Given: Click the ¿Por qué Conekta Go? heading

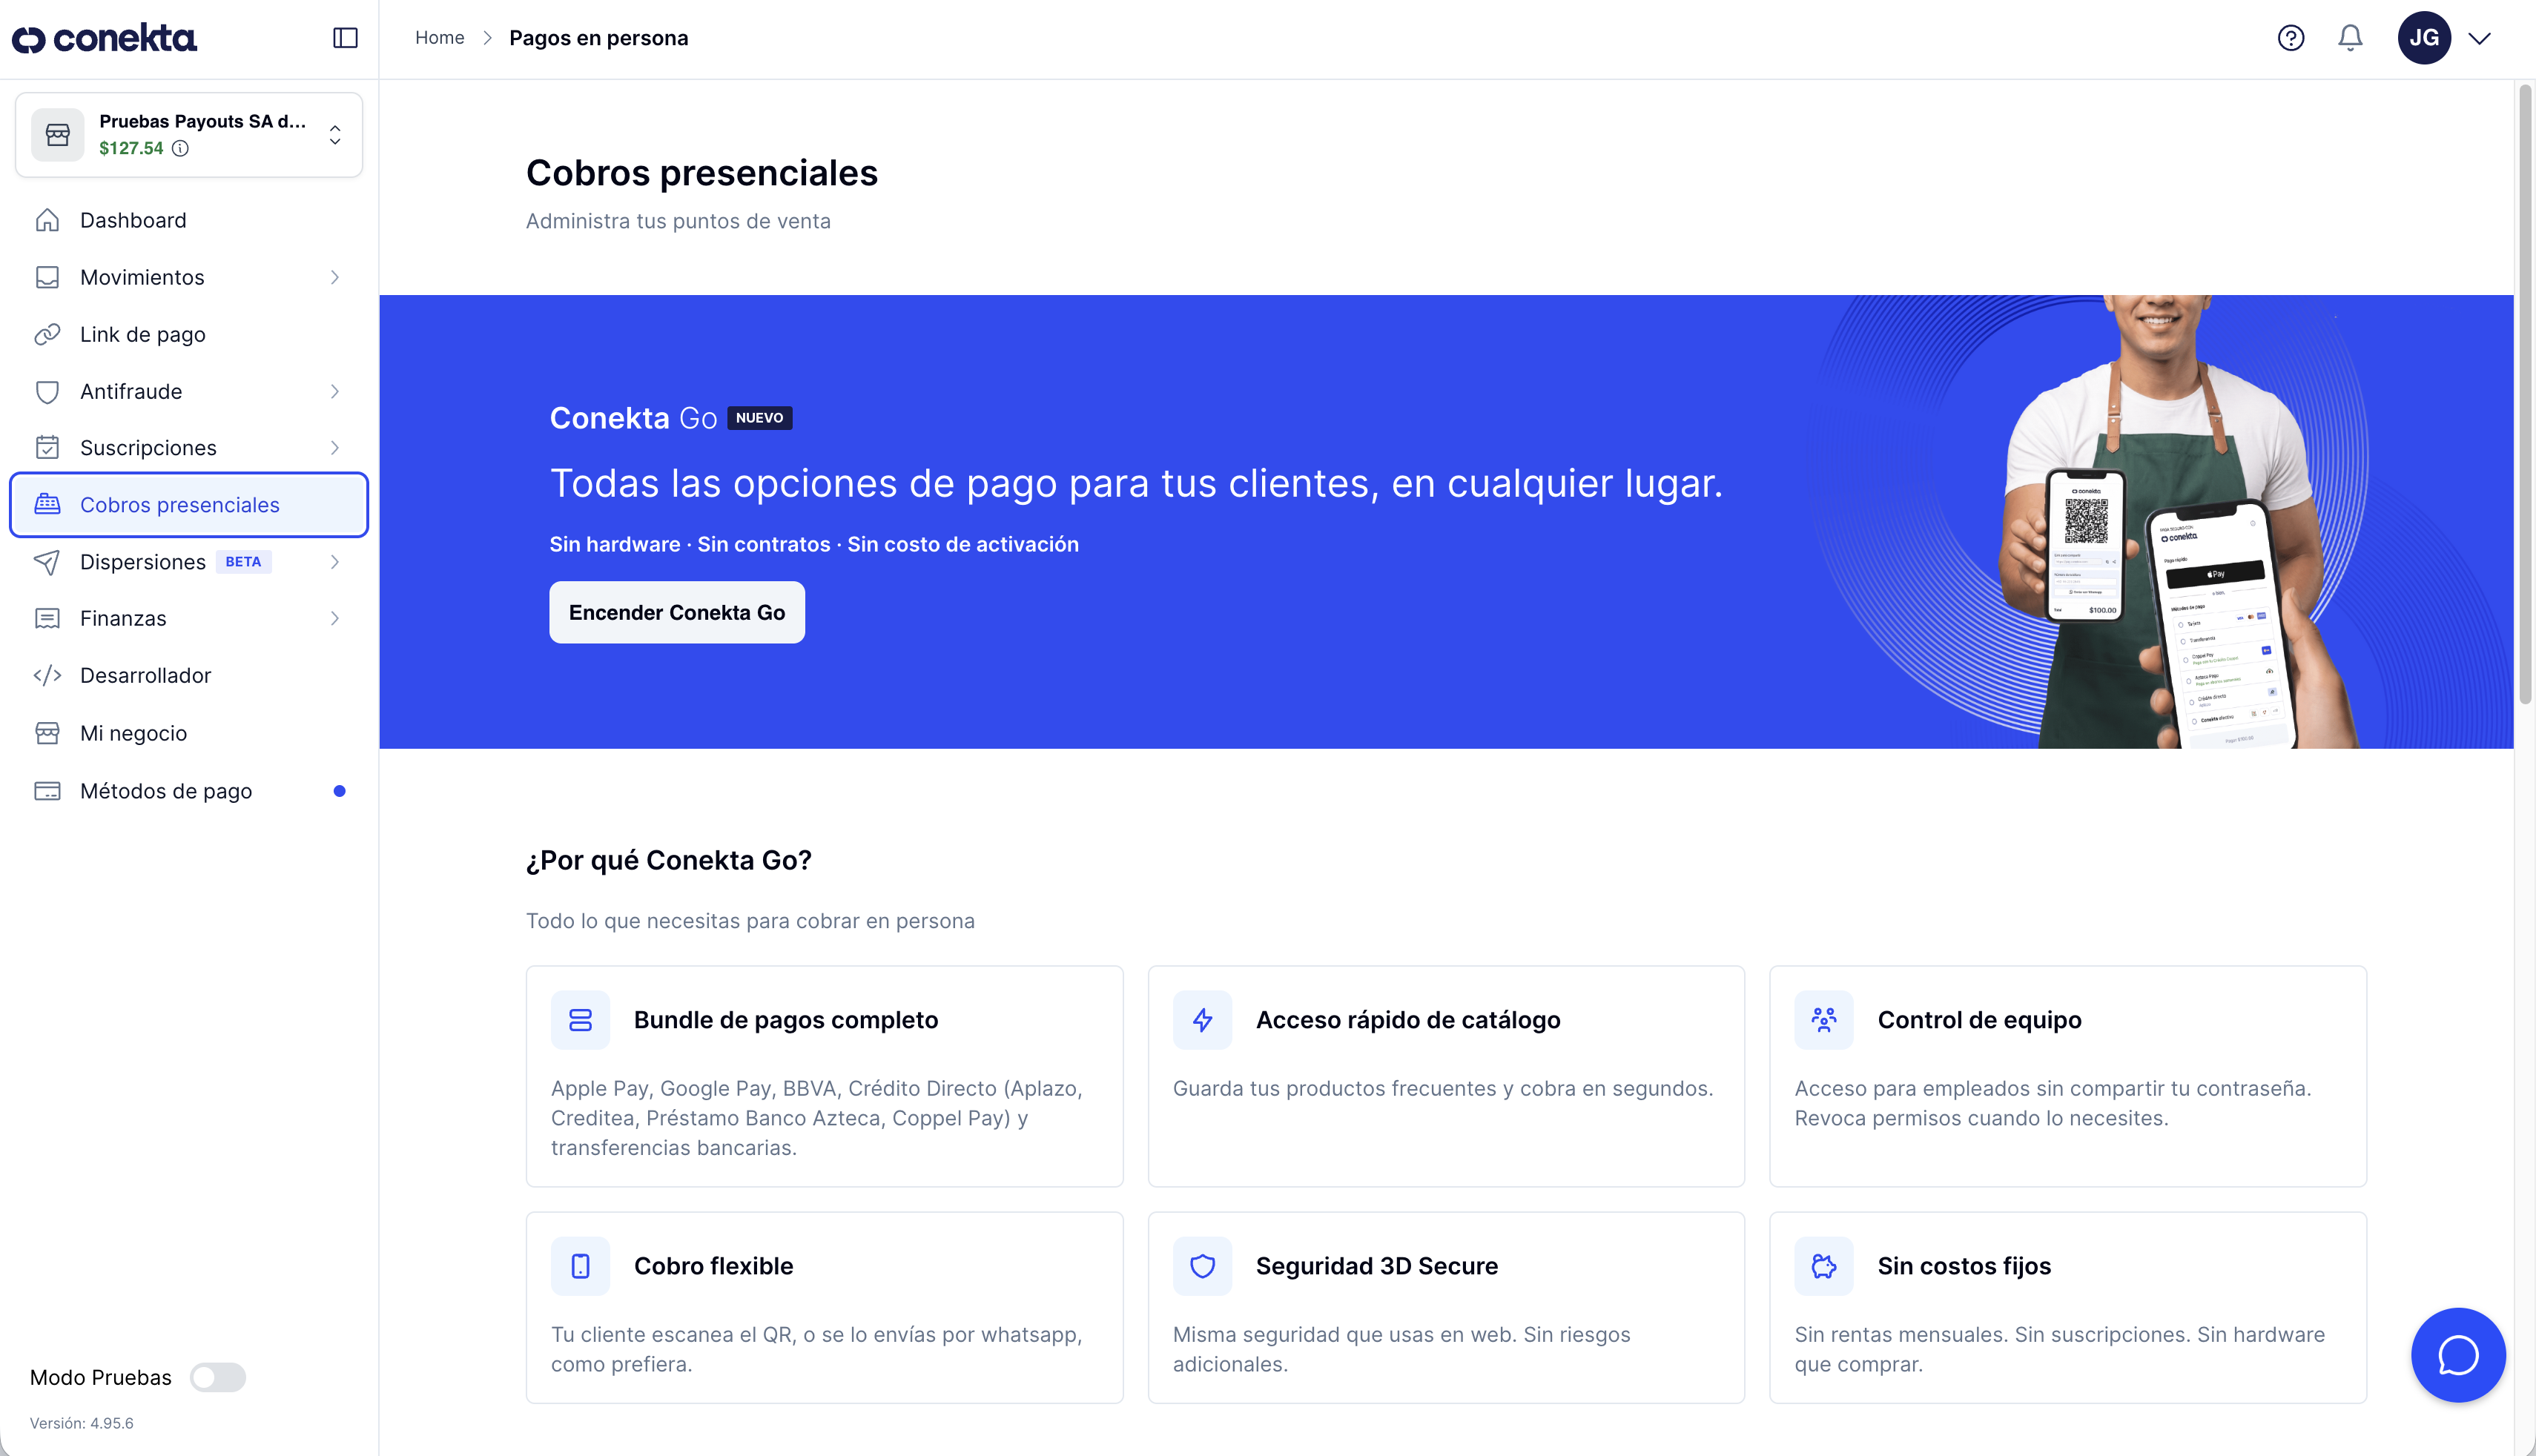Looking at the screenshot, I should (x=668, y=860).
